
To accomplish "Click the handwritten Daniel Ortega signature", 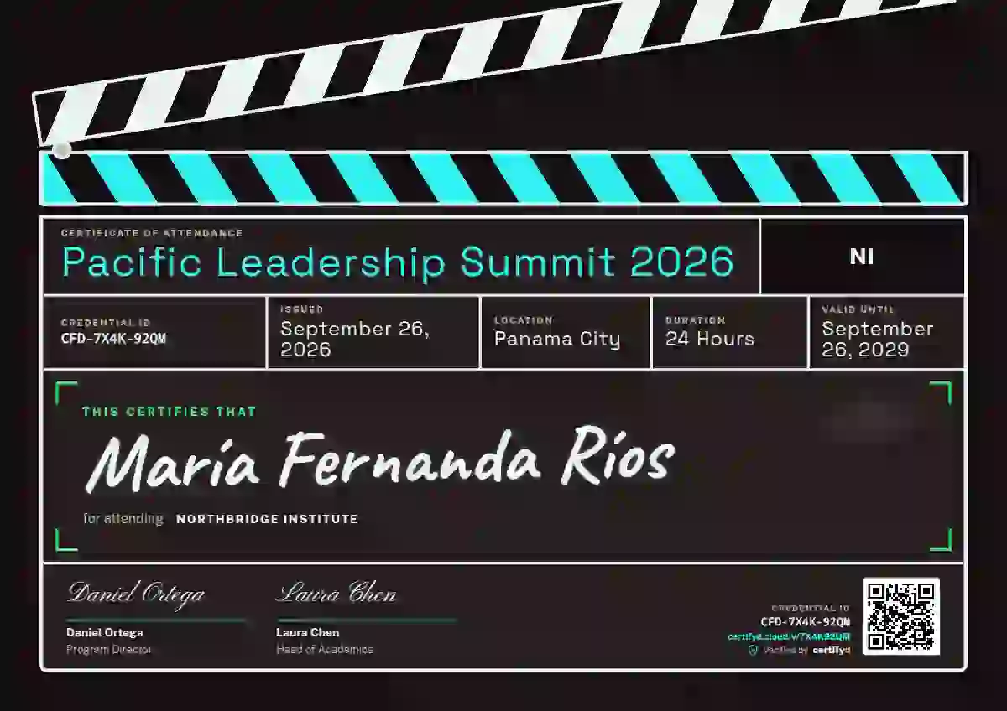I will (x=136, y=594).
